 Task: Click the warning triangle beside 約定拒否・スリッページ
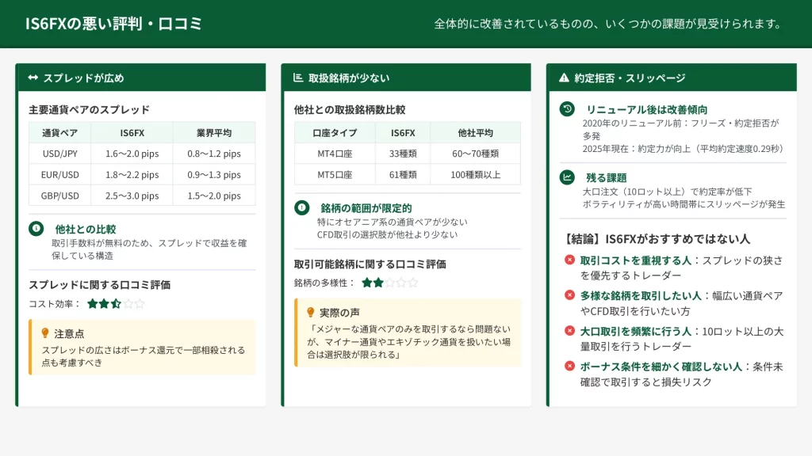click(564, 78)
